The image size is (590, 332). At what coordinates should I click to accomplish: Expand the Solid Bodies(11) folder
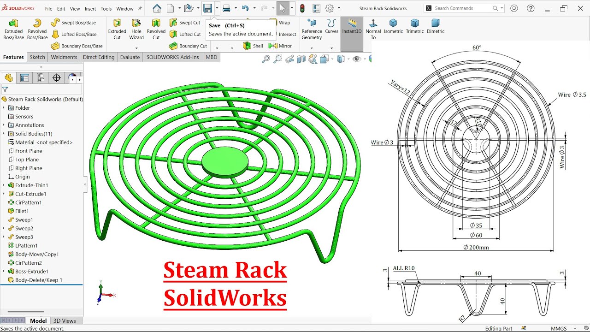click(x=4, y=134)
